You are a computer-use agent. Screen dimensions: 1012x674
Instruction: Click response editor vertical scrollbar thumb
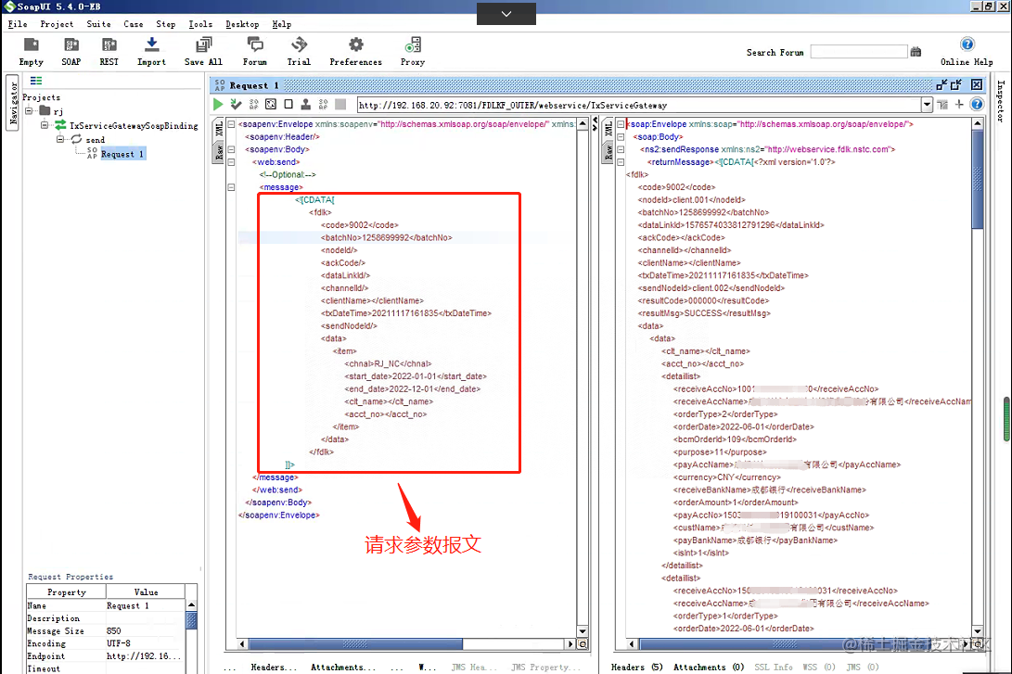(978, 178)
